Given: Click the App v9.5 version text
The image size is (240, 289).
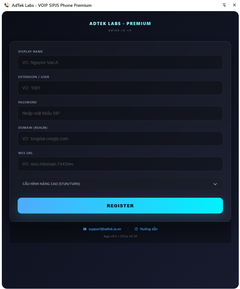Looking at the screenshot, I should tap(110, 236).
